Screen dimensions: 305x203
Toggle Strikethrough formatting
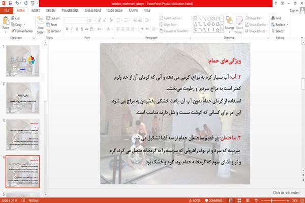(x=86, y=29)
